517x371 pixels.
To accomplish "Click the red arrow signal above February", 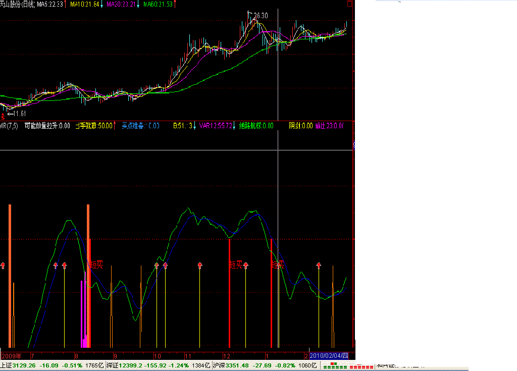I will pyautogui.click(x=319, y=265).
